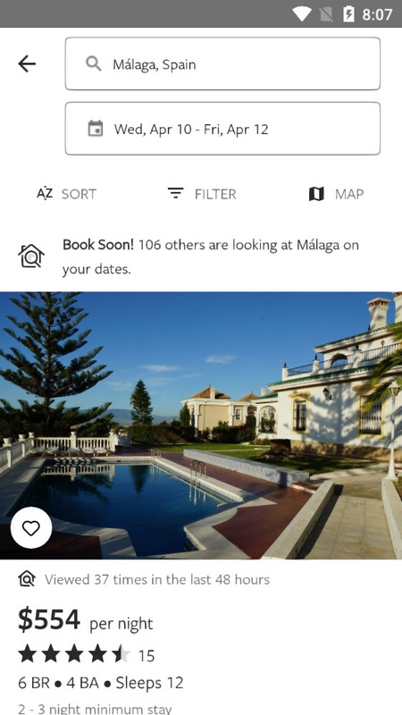The image size is (402, 715).
Task: Favorite the villa with heart icon
Action: (x=31, y=527)
